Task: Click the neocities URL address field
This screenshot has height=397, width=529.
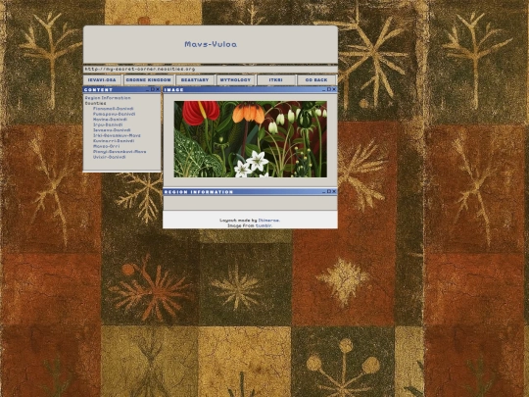Action: pyautogui.click(x=211, y=70)
